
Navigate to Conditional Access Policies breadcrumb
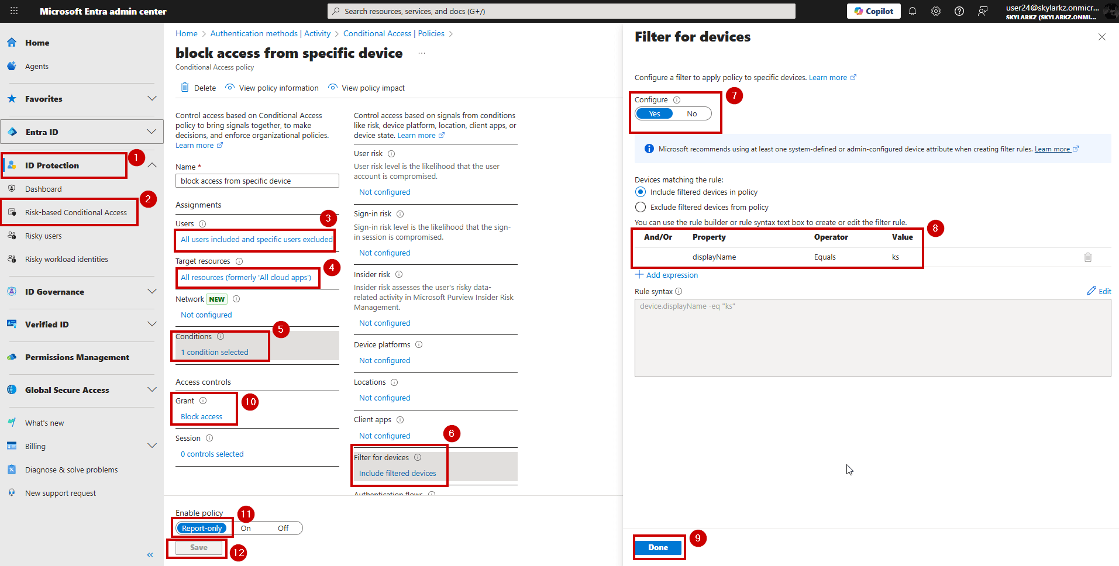pos(393,33)
